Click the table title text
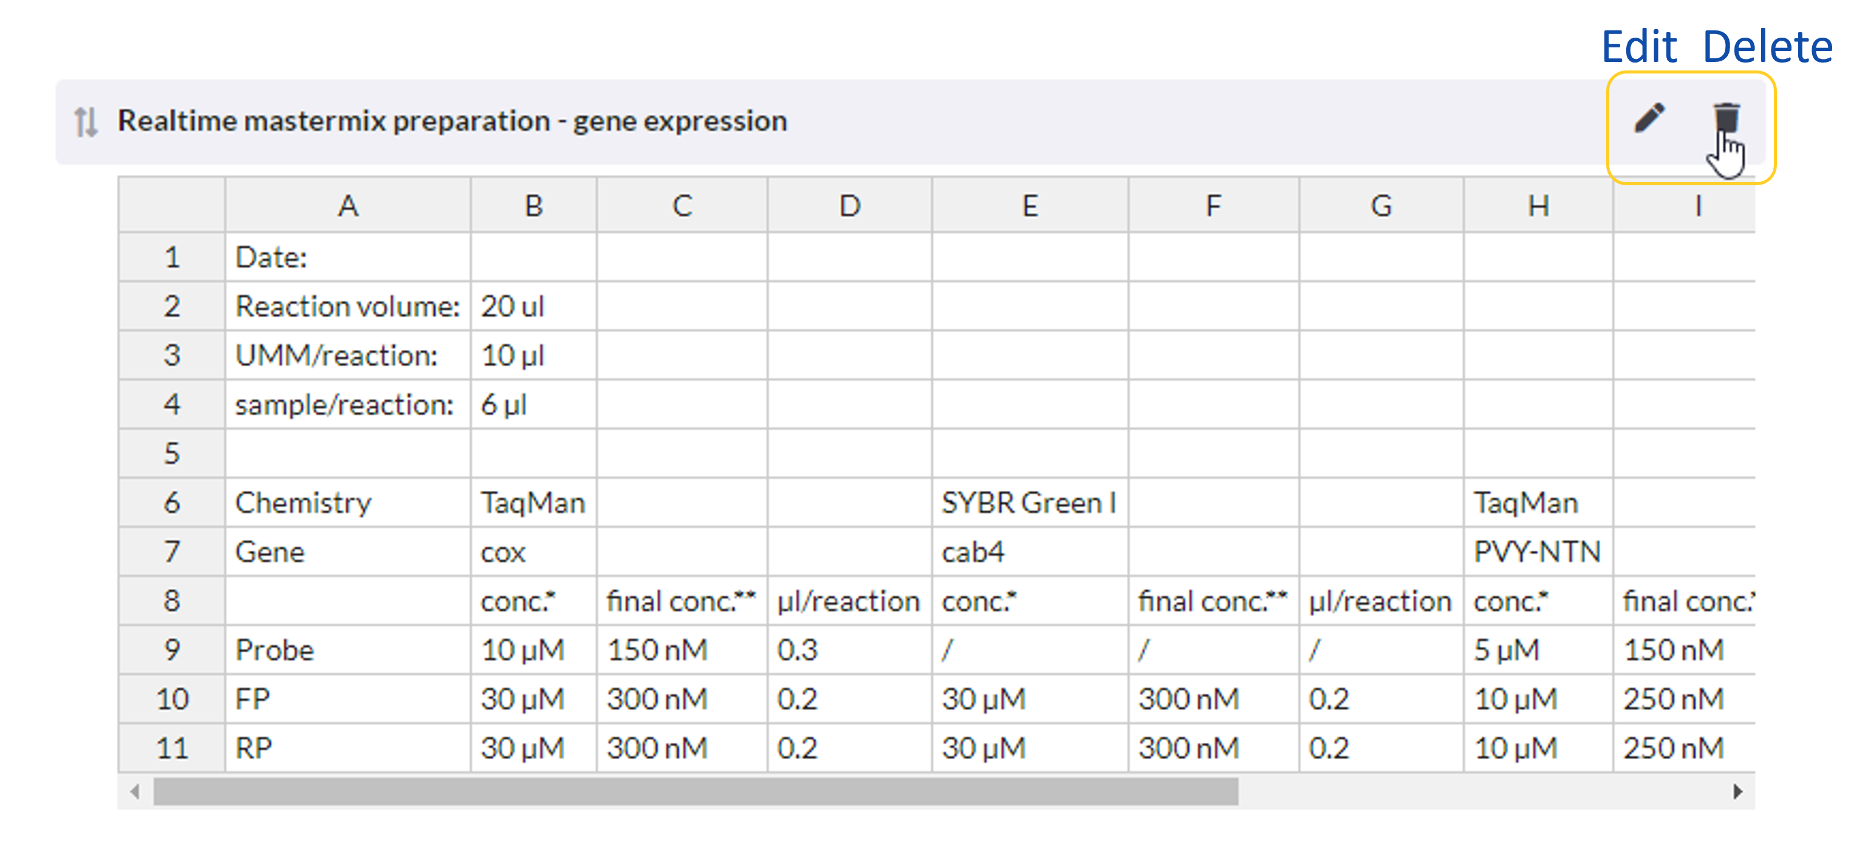This screenshot has height=846, width=1865. (452, 121)
